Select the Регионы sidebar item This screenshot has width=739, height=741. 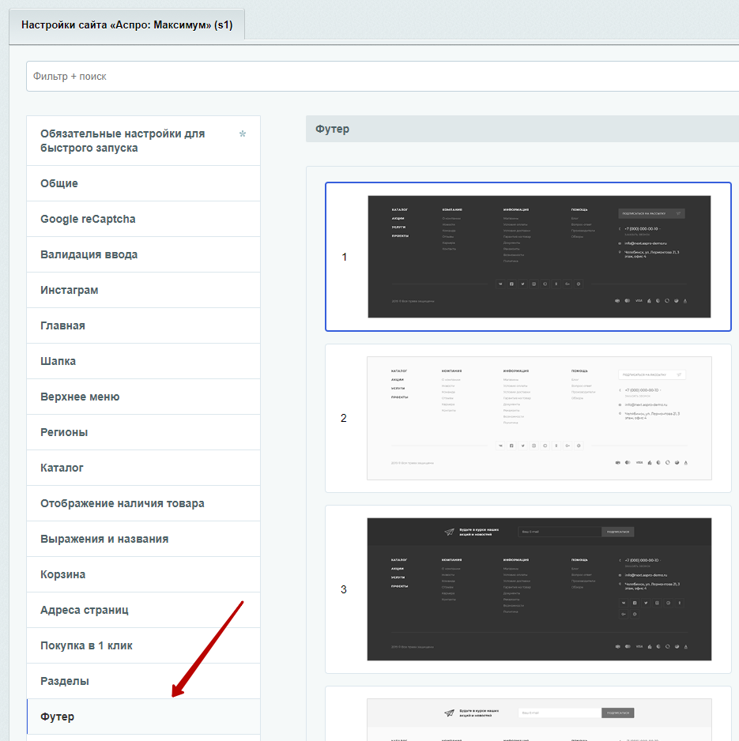click(x=143, y=432)
